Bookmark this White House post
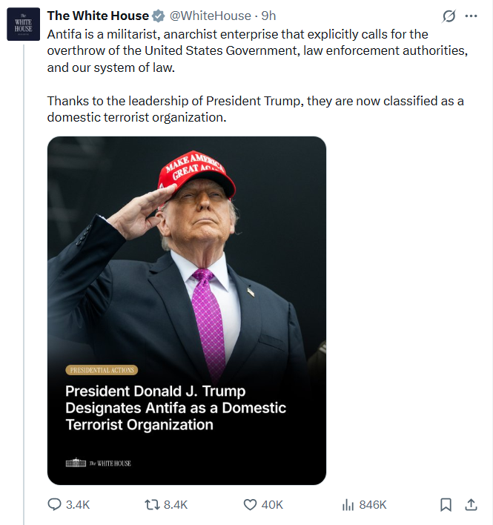The width and height of the screenshot is (493, 525). pos(446,504)
